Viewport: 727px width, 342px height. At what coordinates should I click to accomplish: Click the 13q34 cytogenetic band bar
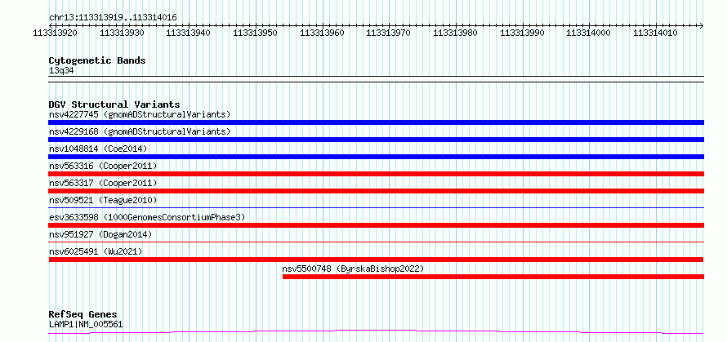[x=376, y=79]
